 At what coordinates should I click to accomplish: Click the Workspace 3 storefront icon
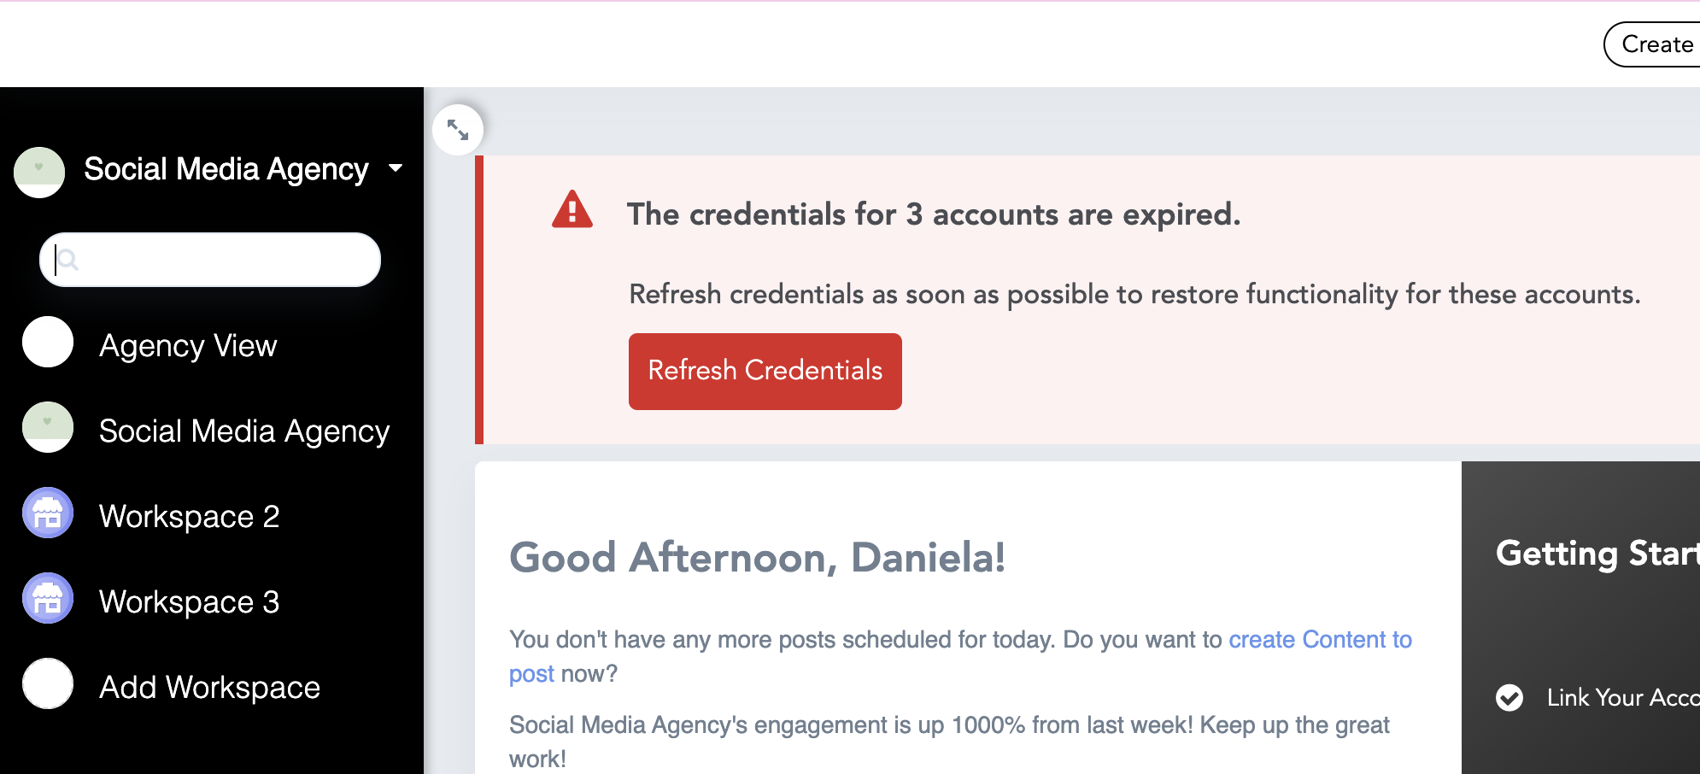[48, 598]
